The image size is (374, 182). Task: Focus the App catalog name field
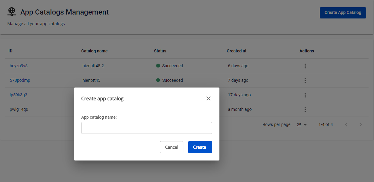pyautogui.click(x=146, y=128)
